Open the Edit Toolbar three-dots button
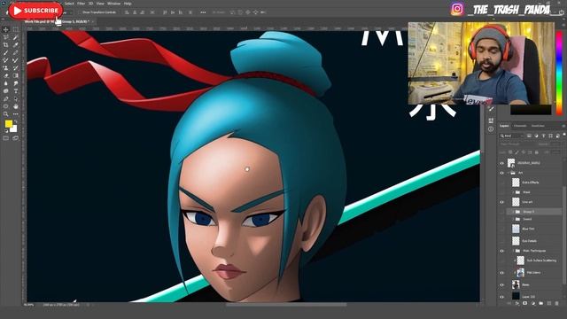Image resolution: width=567 pixels, height=319 pixels. [x=16, y=114]
